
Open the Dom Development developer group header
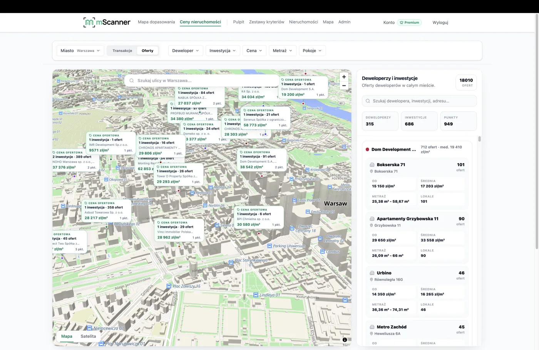[x=417, y=149]
